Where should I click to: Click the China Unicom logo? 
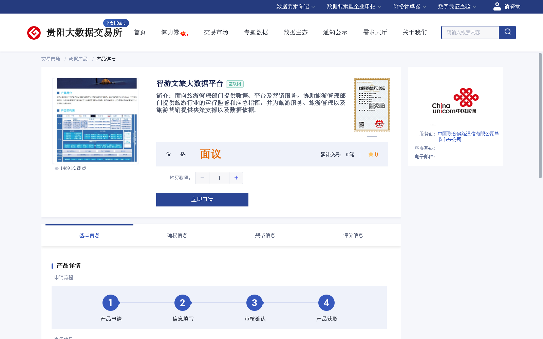pos(455,101)
